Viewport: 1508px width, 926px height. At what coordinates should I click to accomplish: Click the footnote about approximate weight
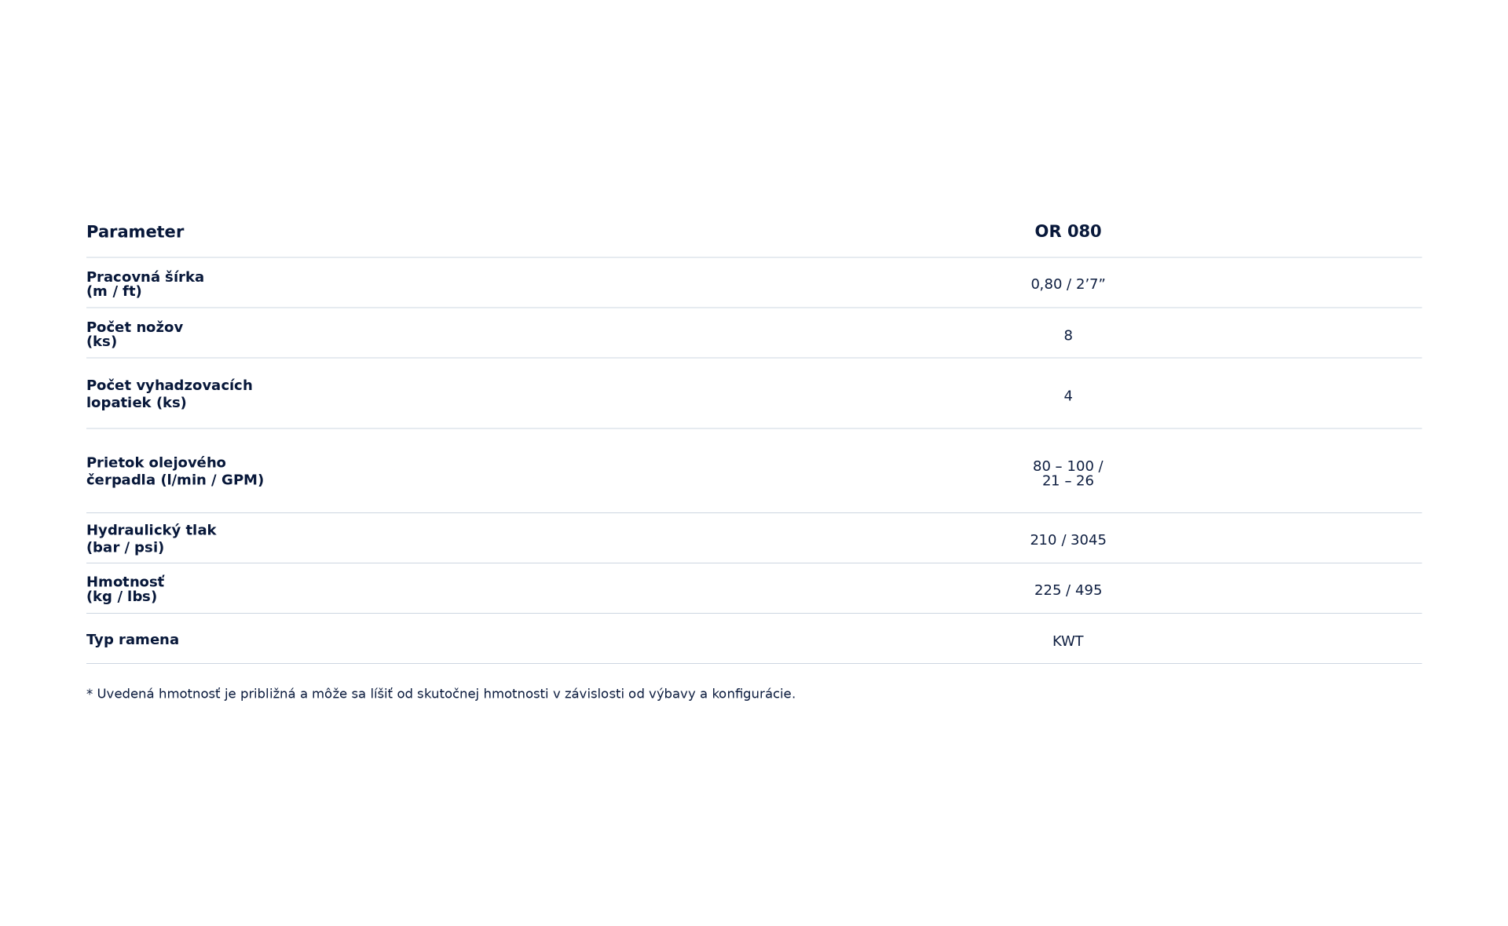(441, 694)
